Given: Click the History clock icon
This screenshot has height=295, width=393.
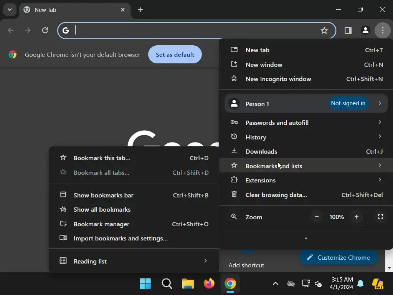Looking at the screenshot, I should [x=234, y=136].
